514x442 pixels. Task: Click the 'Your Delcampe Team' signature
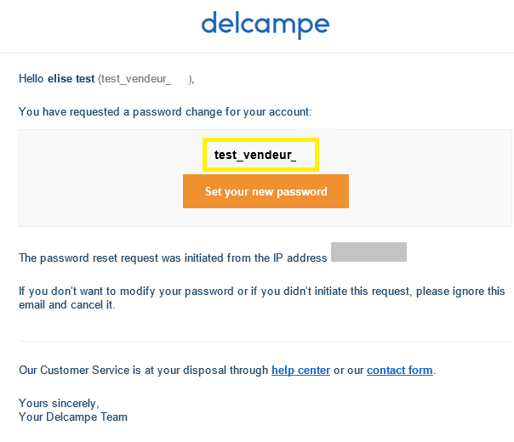[73, 417]
